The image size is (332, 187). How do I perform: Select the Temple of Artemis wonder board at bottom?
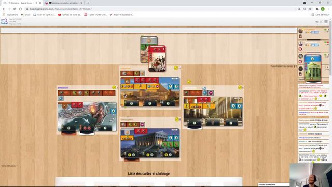point(150,143)
